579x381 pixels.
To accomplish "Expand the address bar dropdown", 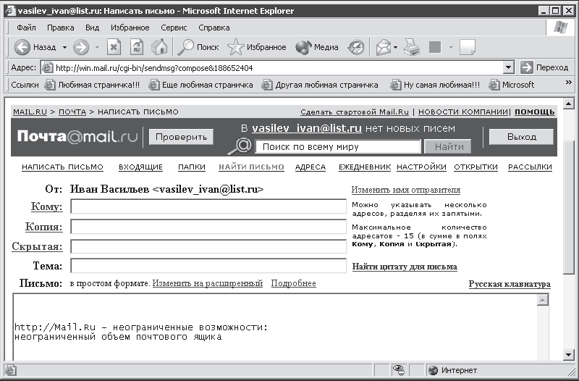I will [509, 67].
